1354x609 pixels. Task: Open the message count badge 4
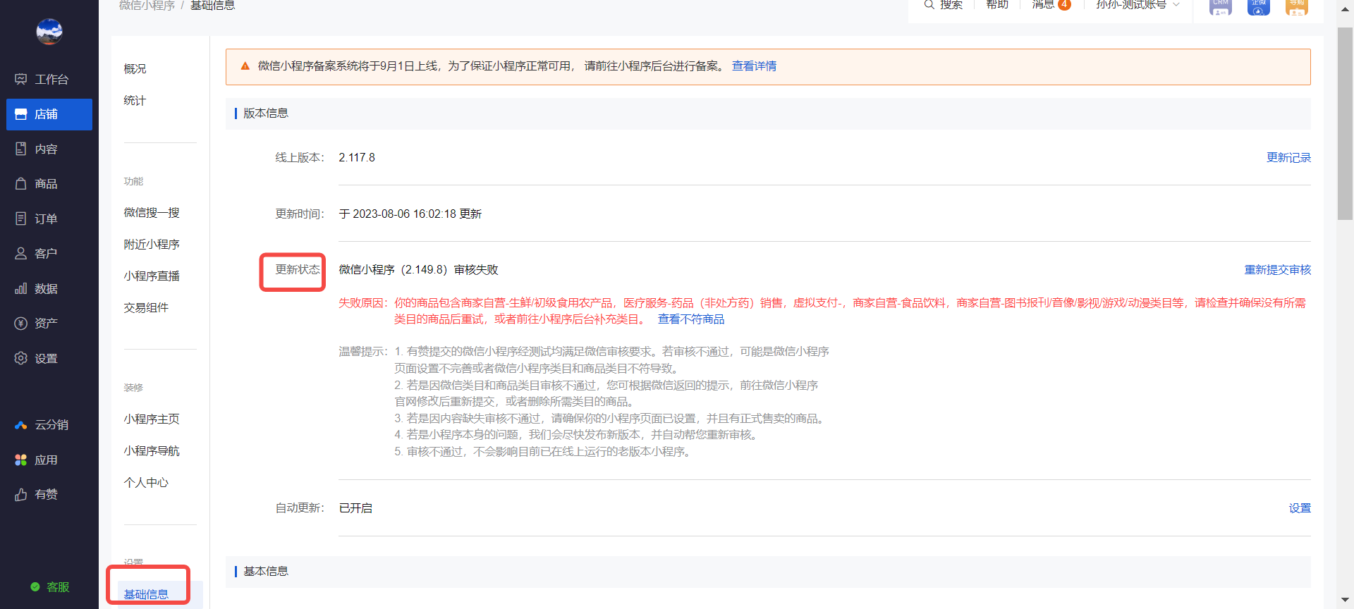[1064, 5]
